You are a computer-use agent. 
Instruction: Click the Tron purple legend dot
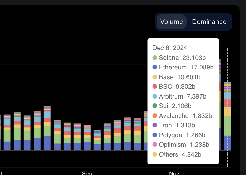pyautogui.click(x=155, y=125)
